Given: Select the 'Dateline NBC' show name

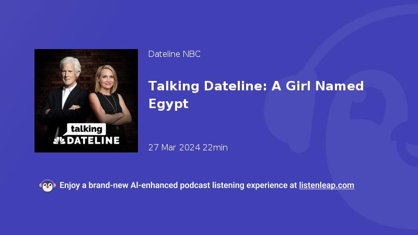Looking at the screenshot, I should coord(175,54).
